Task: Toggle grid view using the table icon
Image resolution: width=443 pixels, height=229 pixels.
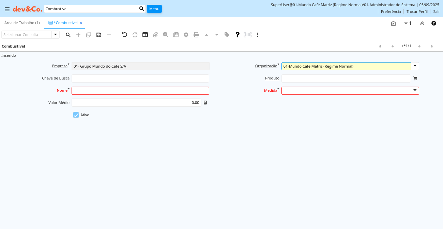Action: 145,35
